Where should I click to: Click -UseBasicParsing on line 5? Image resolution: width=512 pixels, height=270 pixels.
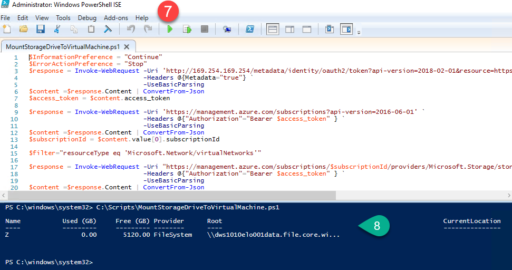point(173,84)
